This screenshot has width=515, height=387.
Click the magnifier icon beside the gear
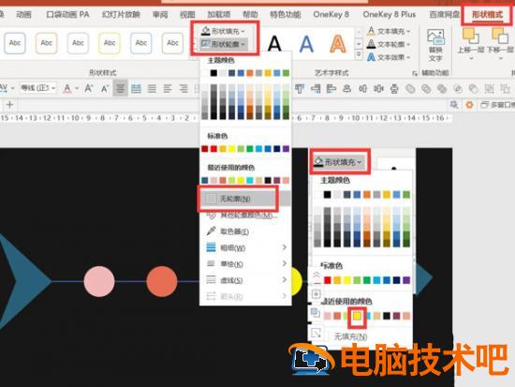(x=454, y=105)
